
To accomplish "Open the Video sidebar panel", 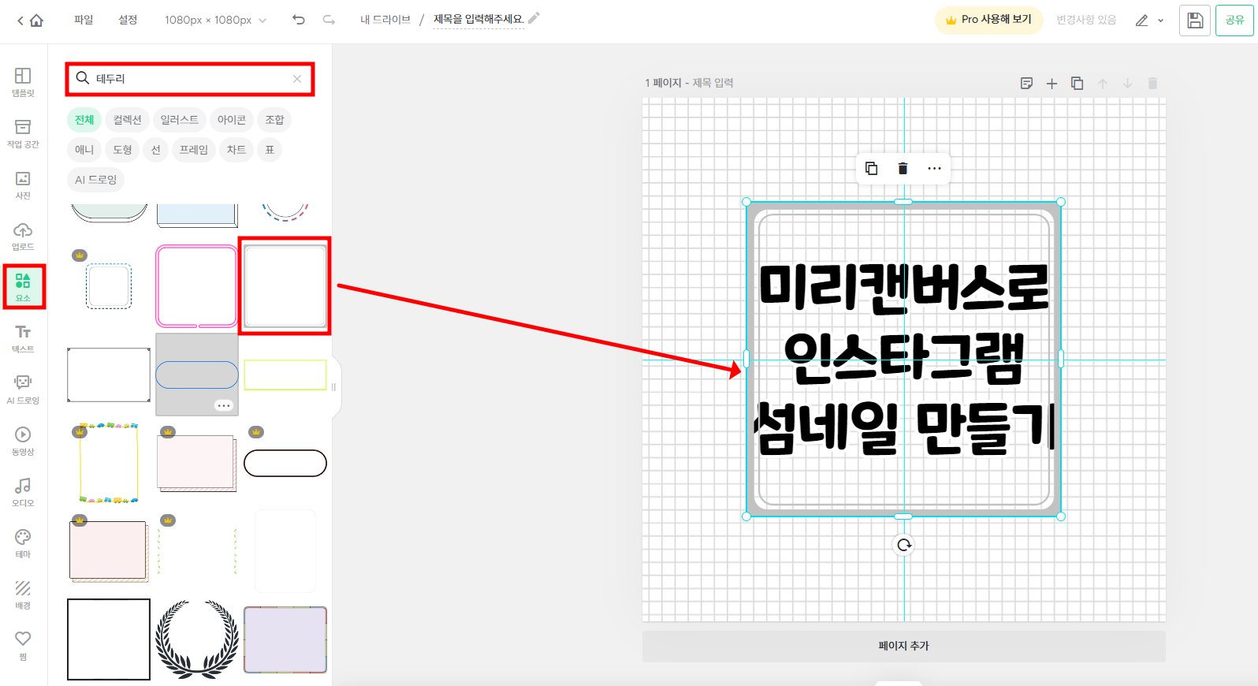I will (23, 441).
